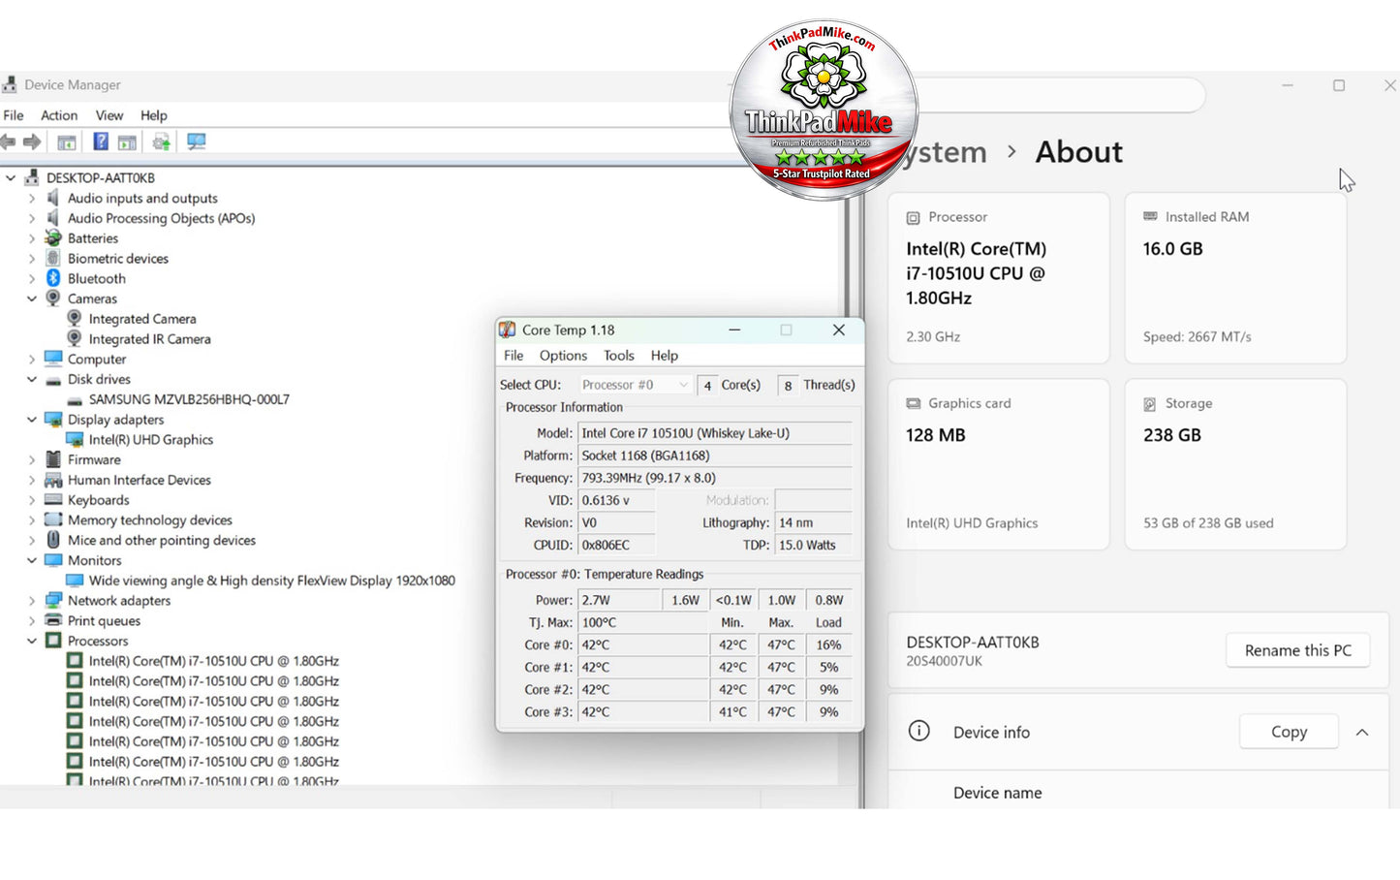The image size is (1400, 880).
Task: Open the Action menu in Device Manager
Action: 59,115
